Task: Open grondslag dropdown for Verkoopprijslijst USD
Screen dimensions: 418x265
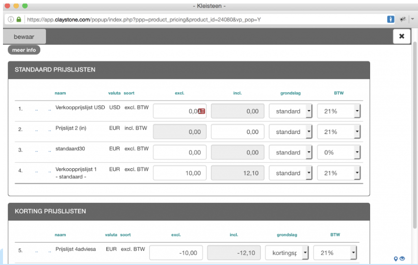Action: coord(290,111)
